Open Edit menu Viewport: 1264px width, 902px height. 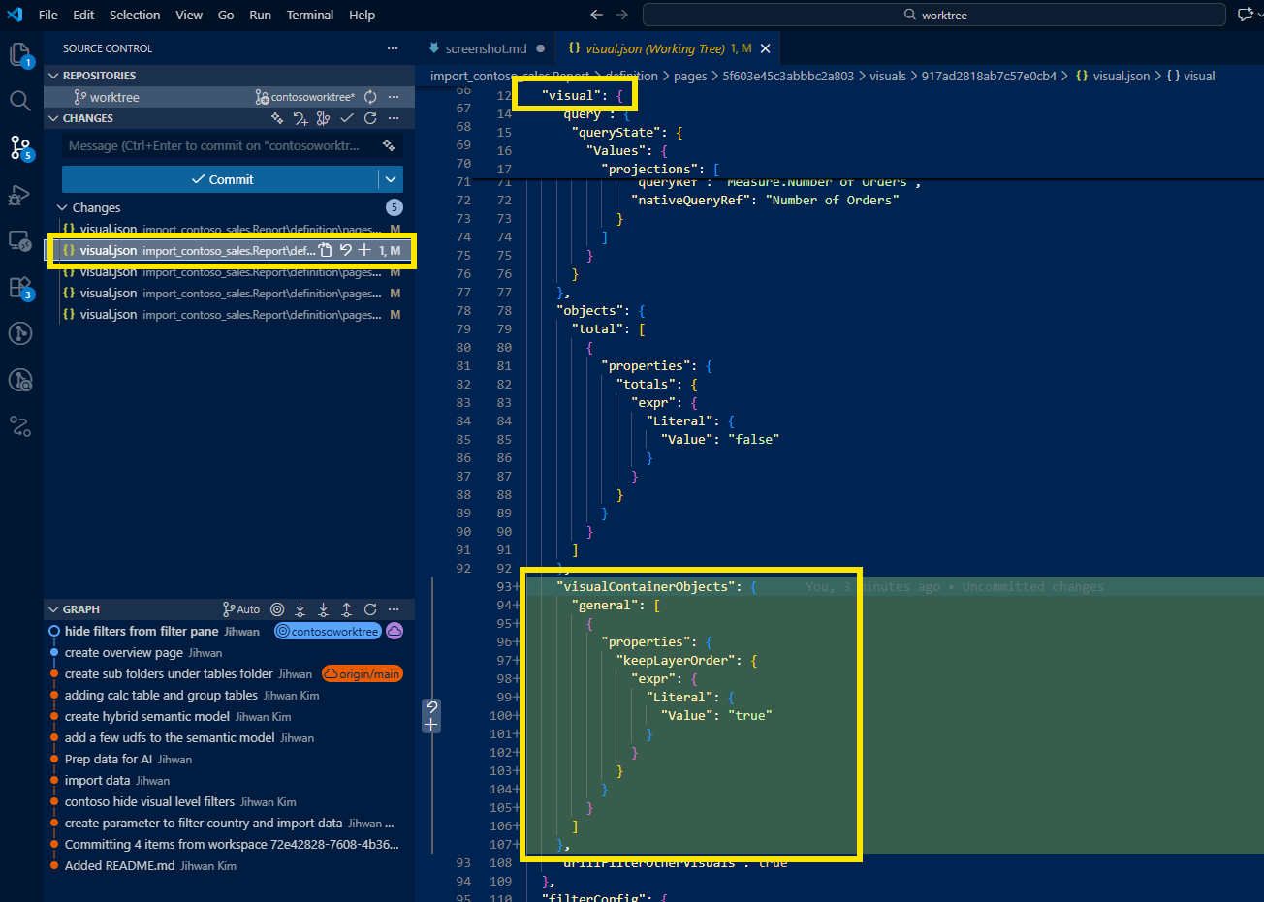(x=83, y=15)
